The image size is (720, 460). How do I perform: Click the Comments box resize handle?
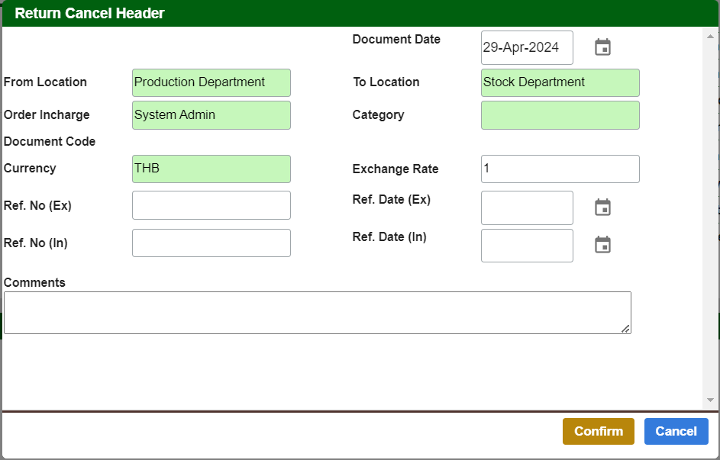click(x=625, y=329)
